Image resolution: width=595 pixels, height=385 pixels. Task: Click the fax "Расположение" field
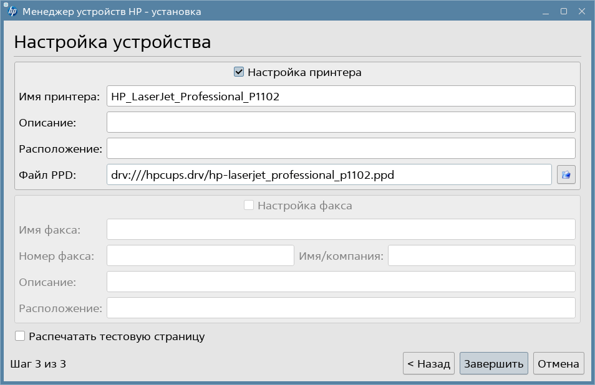click(x=341, y=308)
